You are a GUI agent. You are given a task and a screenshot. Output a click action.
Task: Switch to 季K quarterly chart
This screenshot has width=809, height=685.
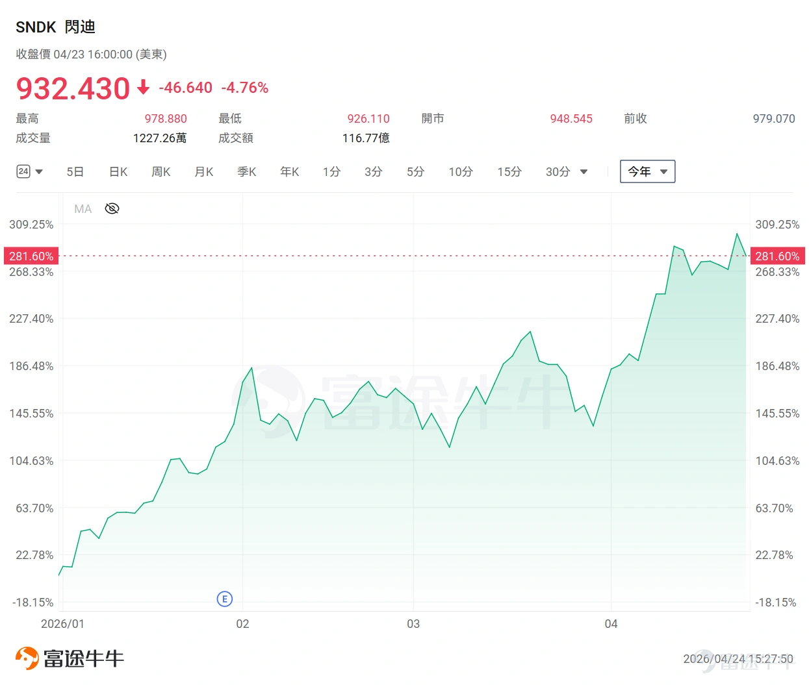click(247, 171)
